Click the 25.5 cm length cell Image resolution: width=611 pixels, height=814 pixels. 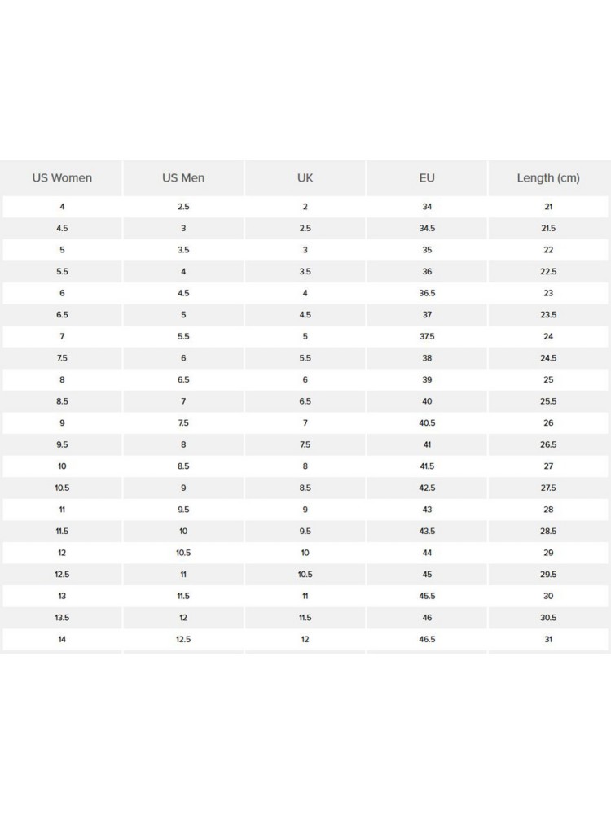coord(548,401)
